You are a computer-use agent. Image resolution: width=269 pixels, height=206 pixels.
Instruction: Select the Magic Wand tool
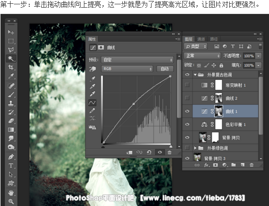[x=11, y=58]
